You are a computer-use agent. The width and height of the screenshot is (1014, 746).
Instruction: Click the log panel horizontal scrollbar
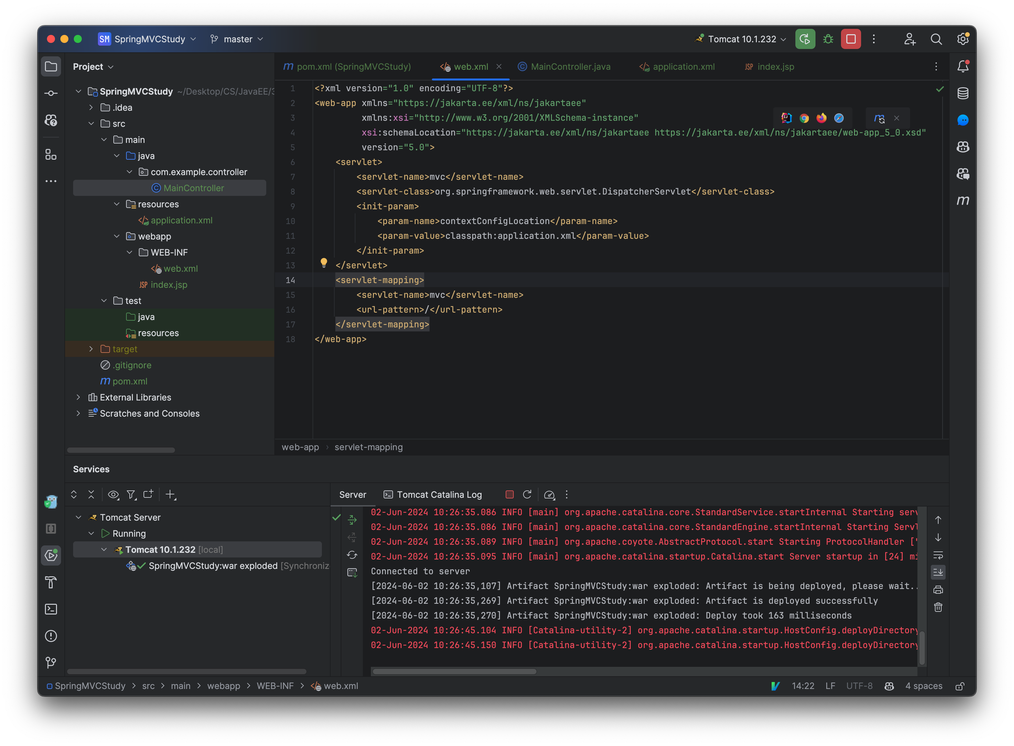point(454,672)
